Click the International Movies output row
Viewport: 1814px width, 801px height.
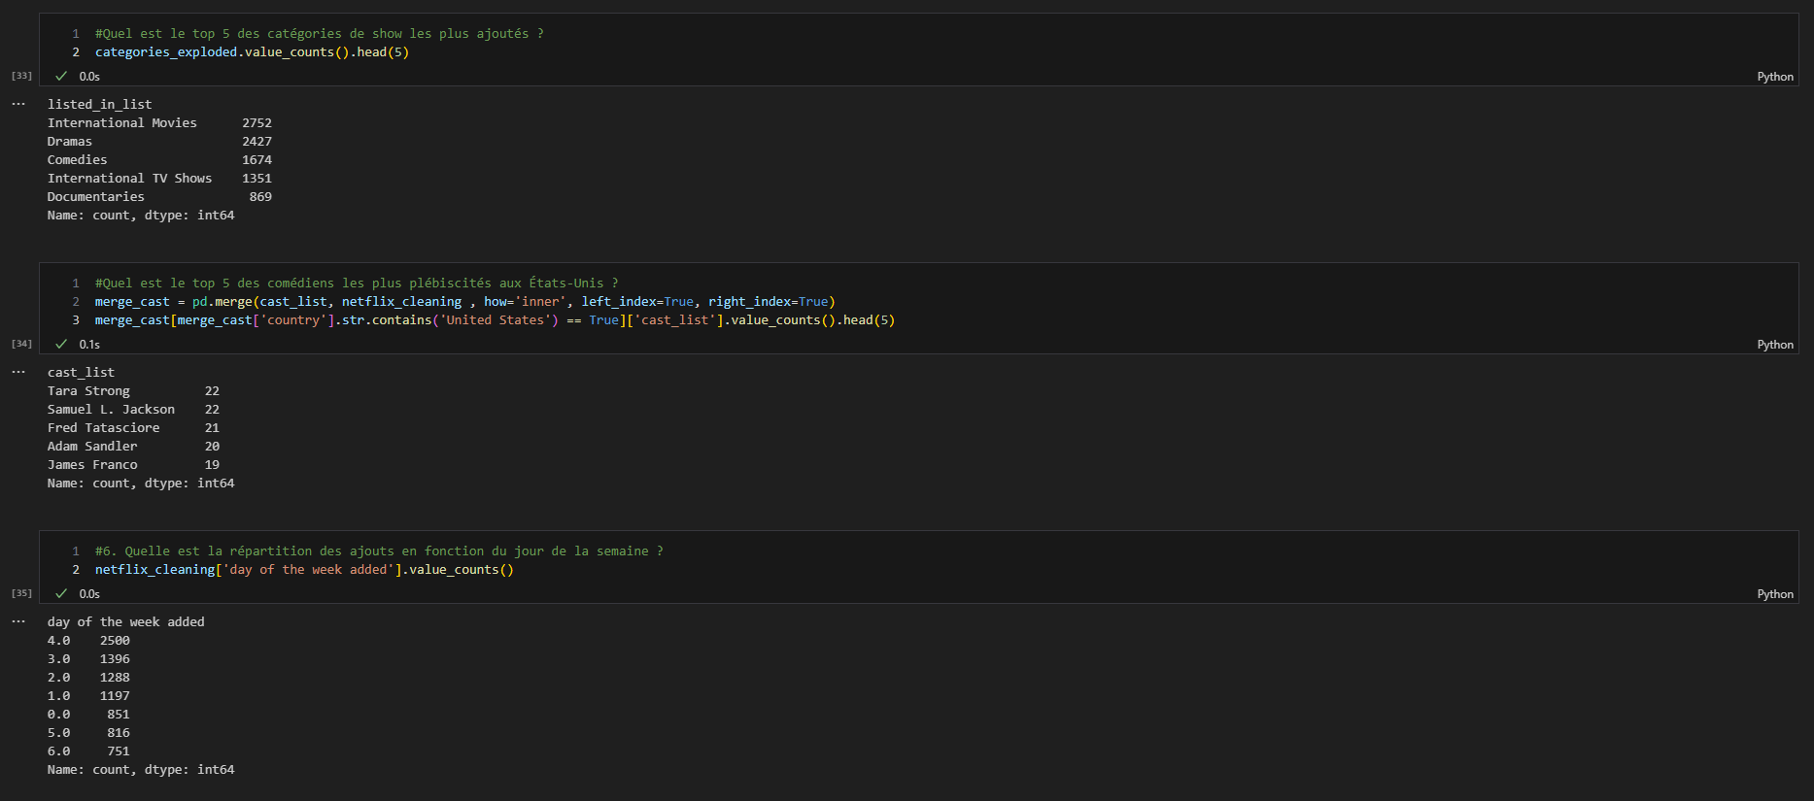pyautogui.click(x=122, y=123)
